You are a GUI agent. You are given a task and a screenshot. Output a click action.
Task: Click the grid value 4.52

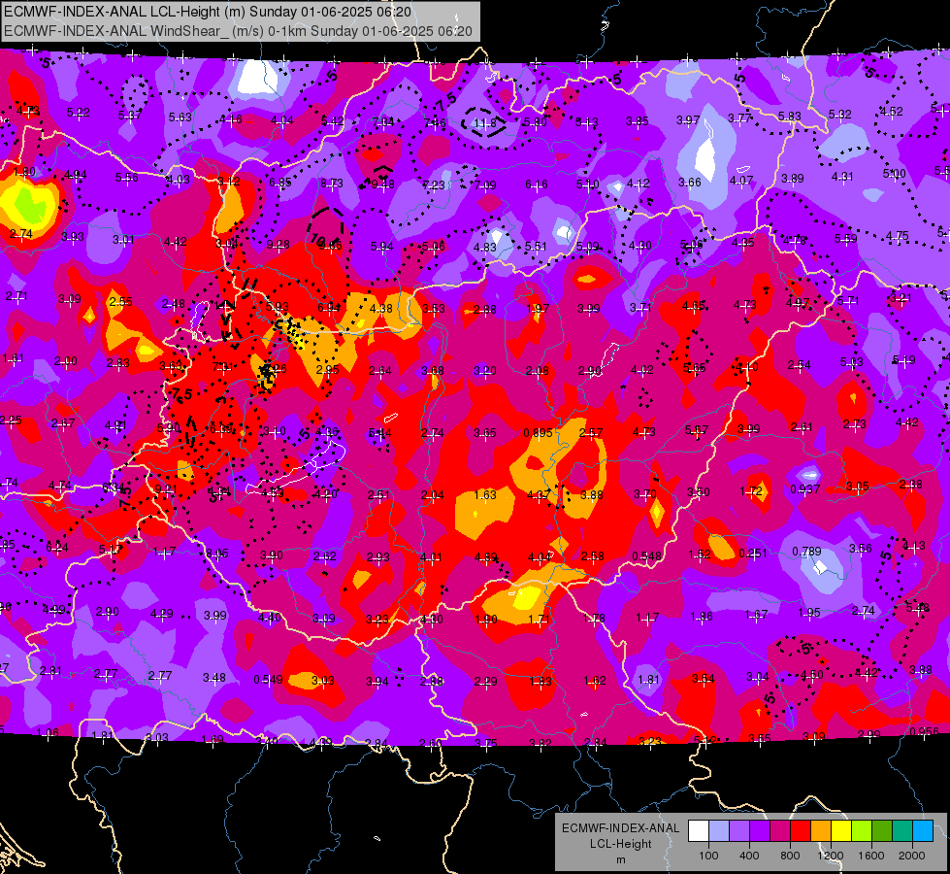pyautogui.click(x=891, y=112)
